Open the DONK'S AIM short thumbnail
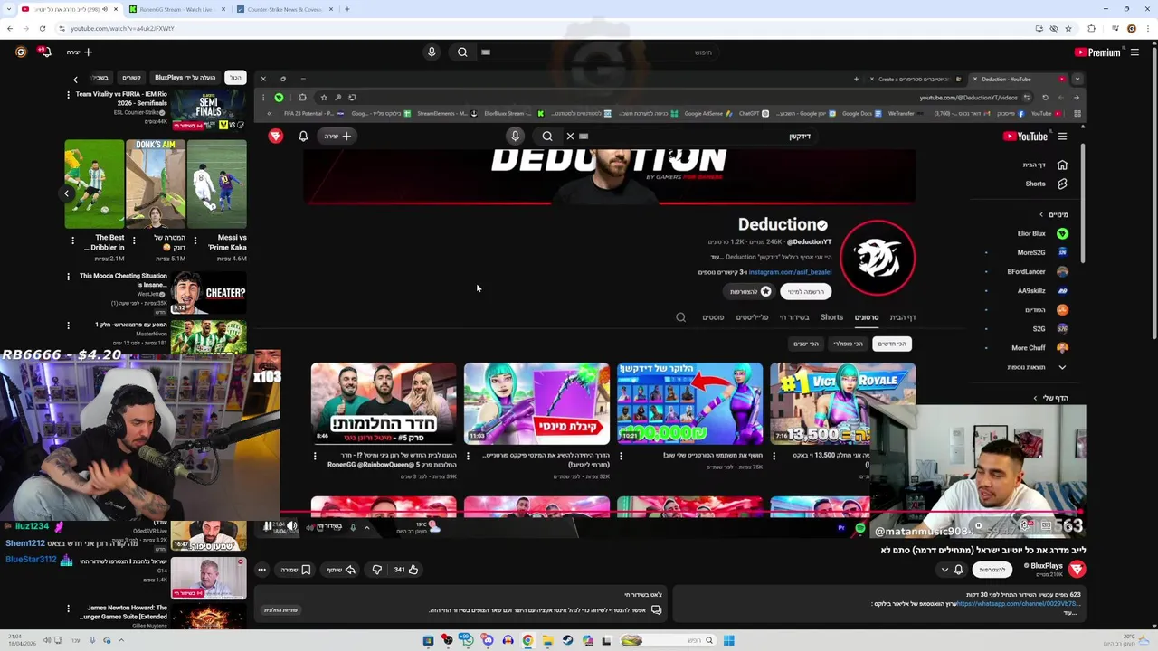 [155, 184]
